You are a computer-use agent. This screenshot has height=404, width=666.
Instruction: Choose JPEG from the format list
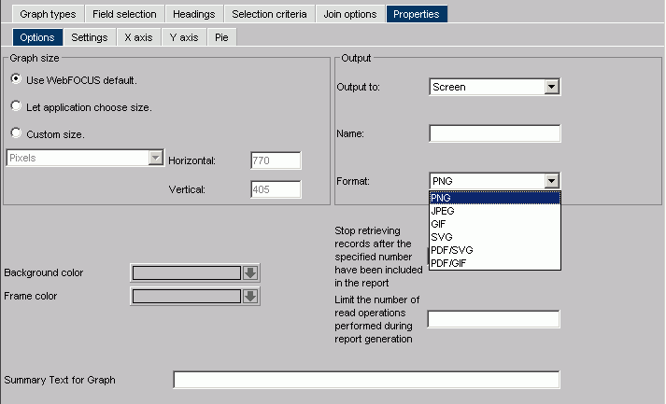click(495, 211)
